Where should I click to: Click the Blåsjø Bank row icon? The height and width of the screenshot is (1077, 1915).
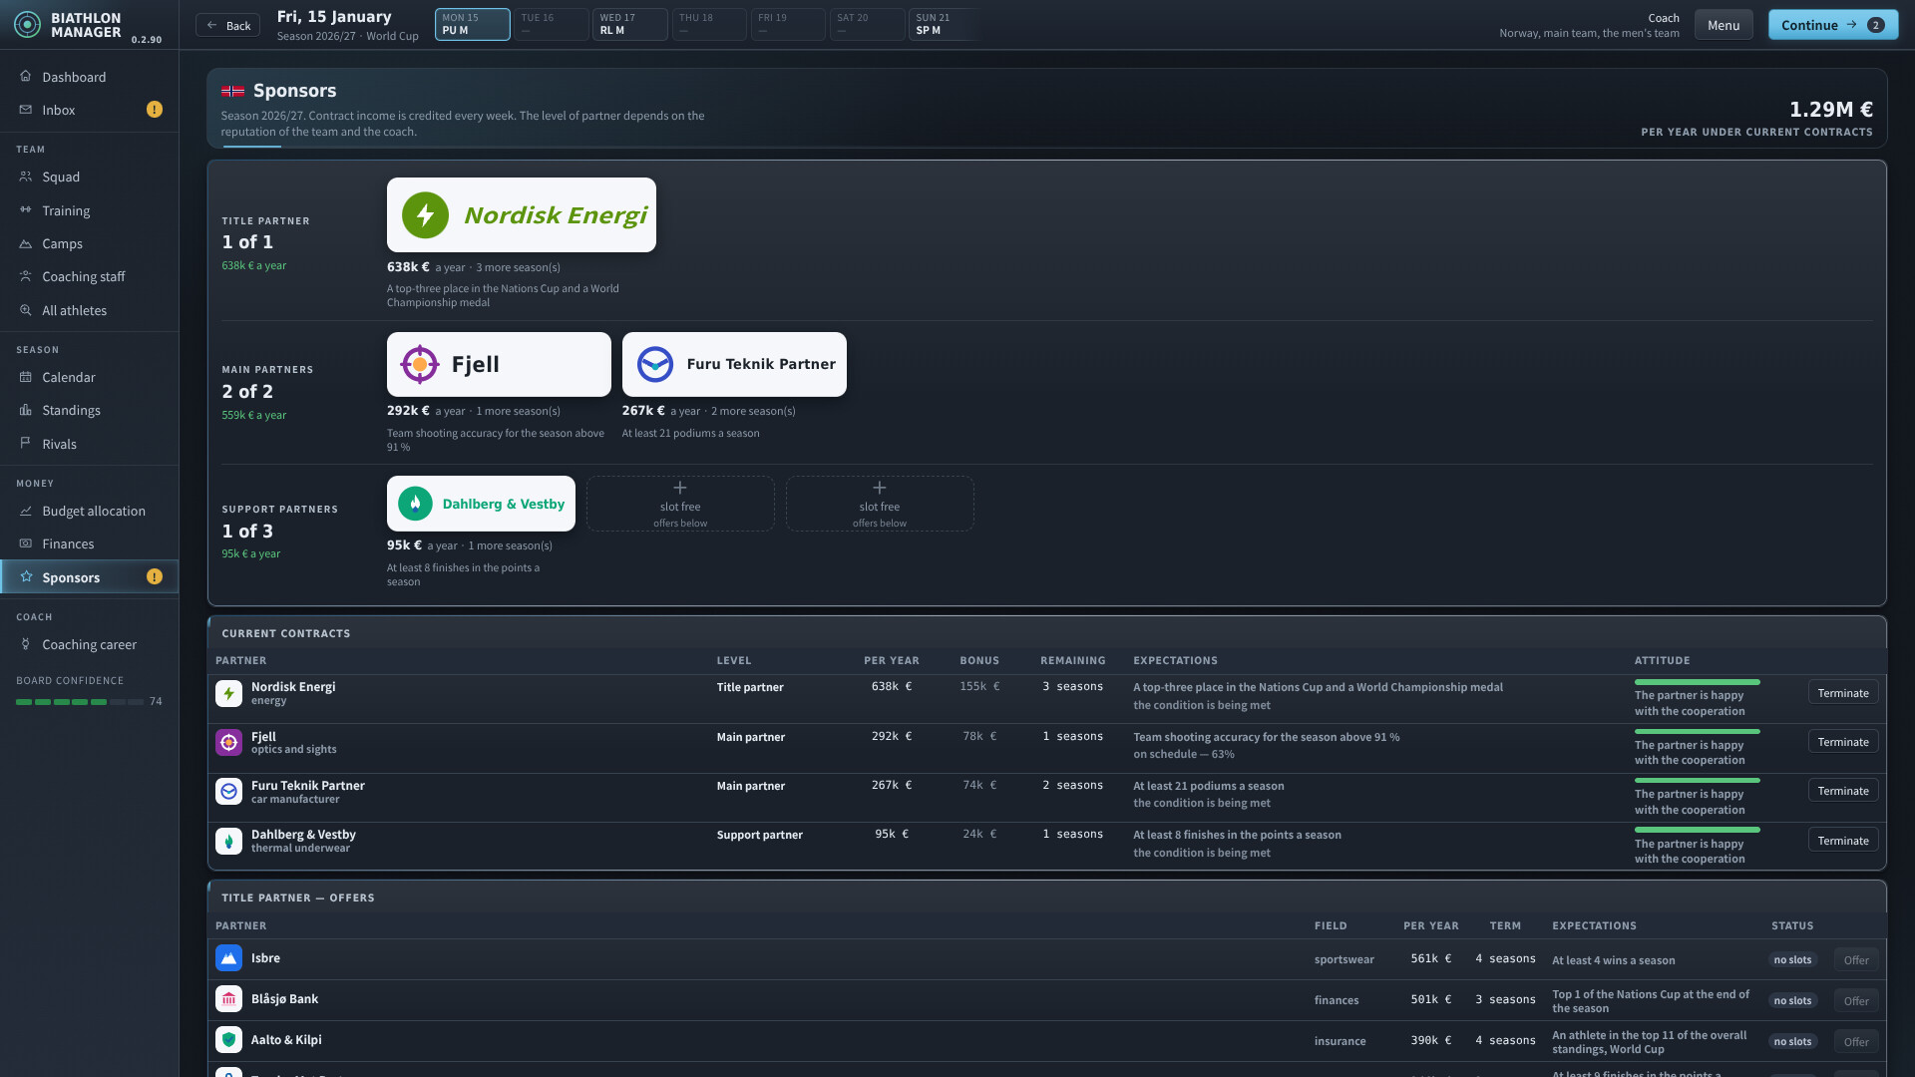point(228,999)
